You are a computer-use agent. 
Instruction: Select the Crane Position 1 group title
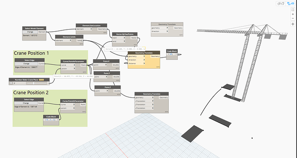pyautogui.click(x=31, y=53)
